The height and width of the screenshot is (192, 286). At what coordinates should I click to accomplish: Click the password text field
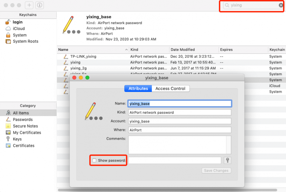175,160
